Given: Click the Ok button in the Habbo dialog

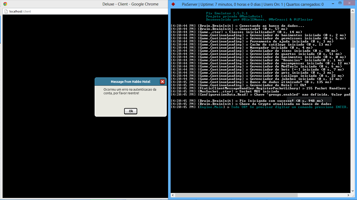Looking at the screenshot, I should (131, 111).
